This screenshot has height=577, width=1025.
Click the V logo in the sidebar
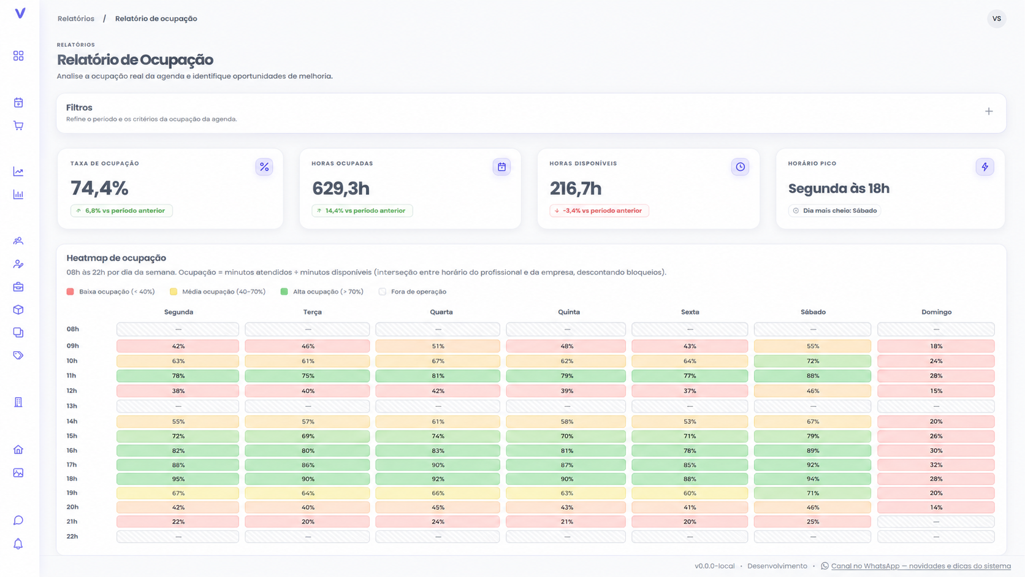click(x=20, y=13)
